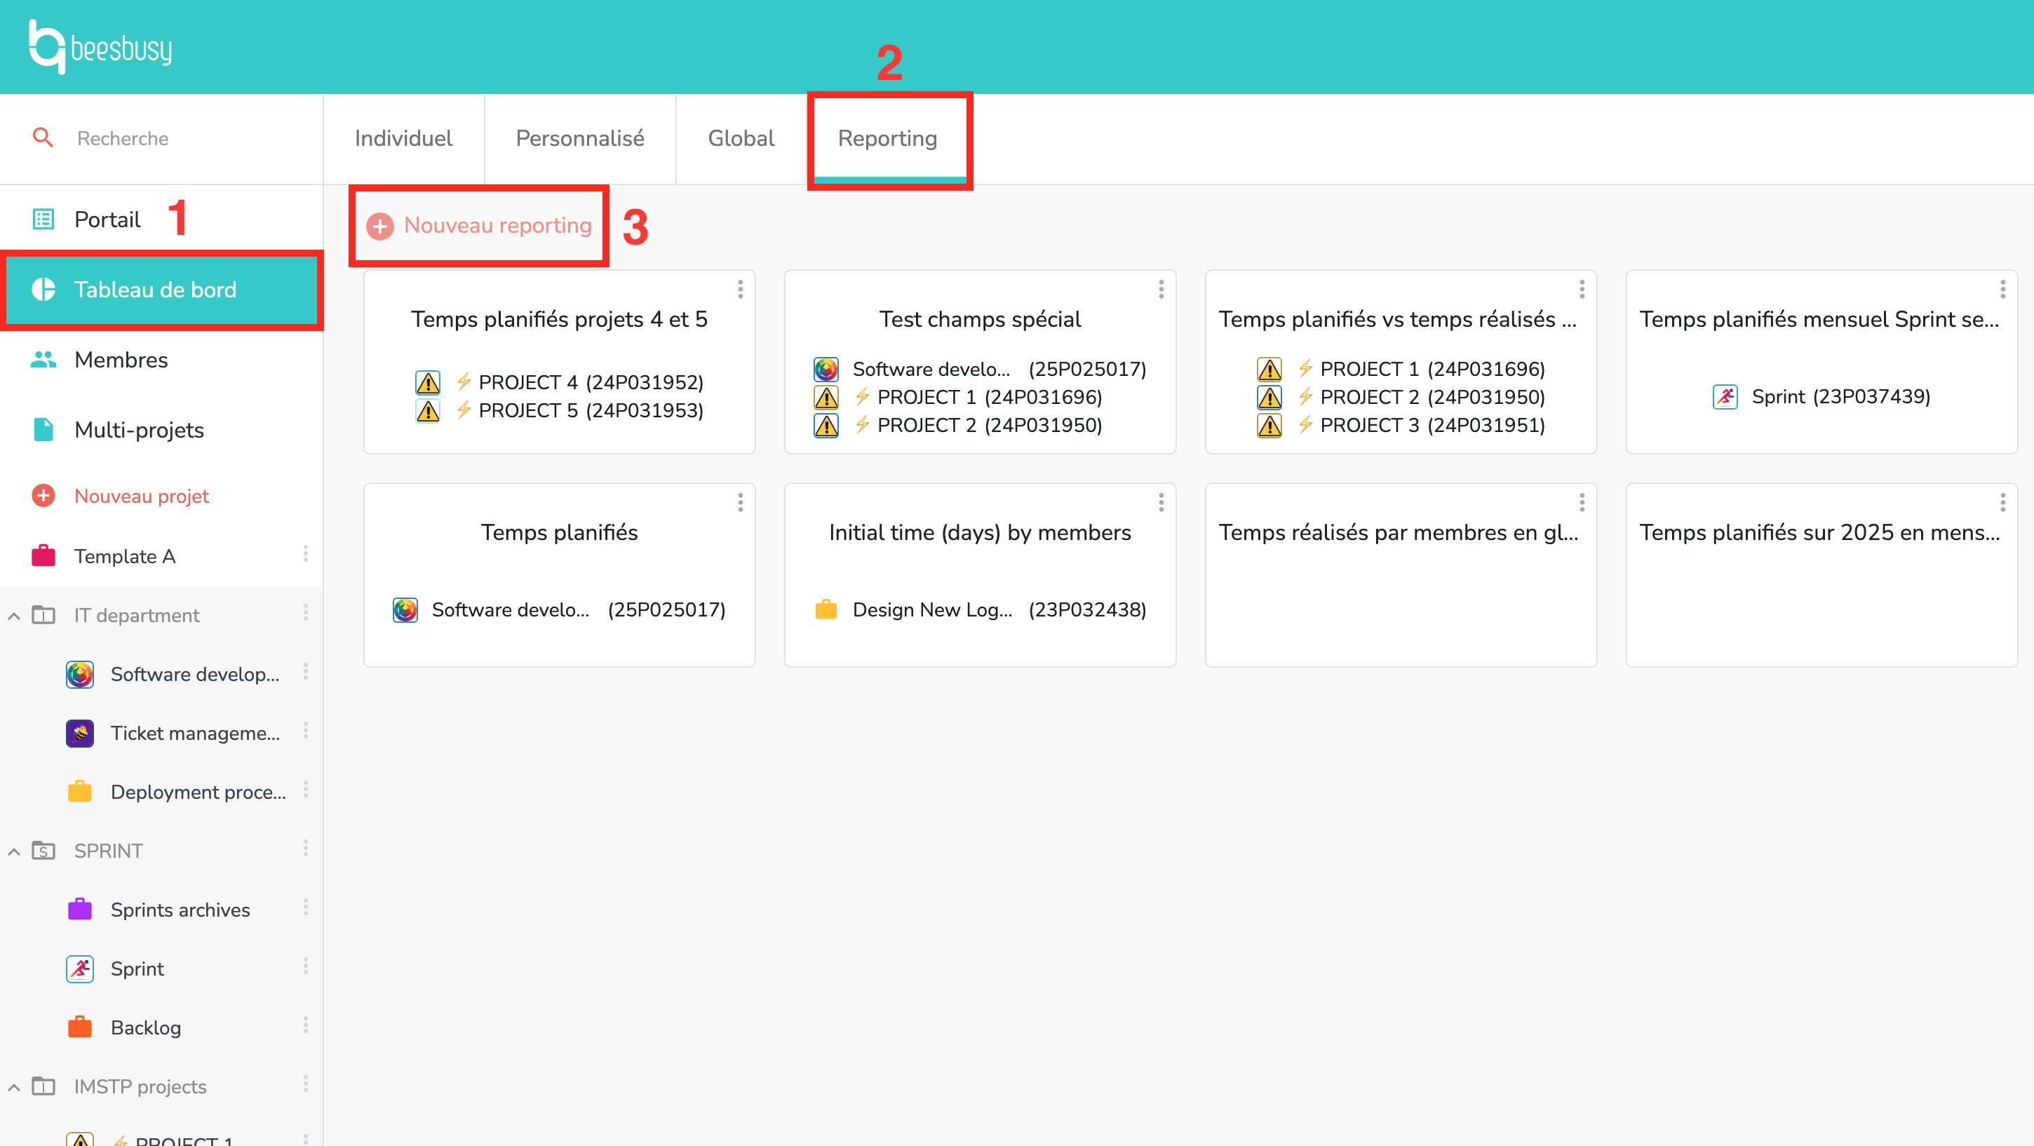Click PROJECT 3 (24P031951) entry
This screenshot has width=2034, height=1146.
pyautogui.click(x=1401, y=425)
